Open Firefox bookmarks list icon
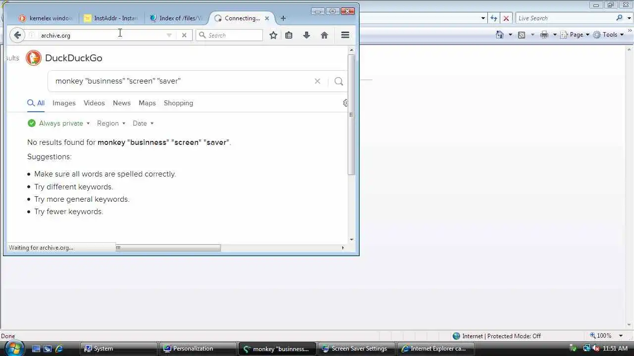634x356 pixels. [289, 35]
